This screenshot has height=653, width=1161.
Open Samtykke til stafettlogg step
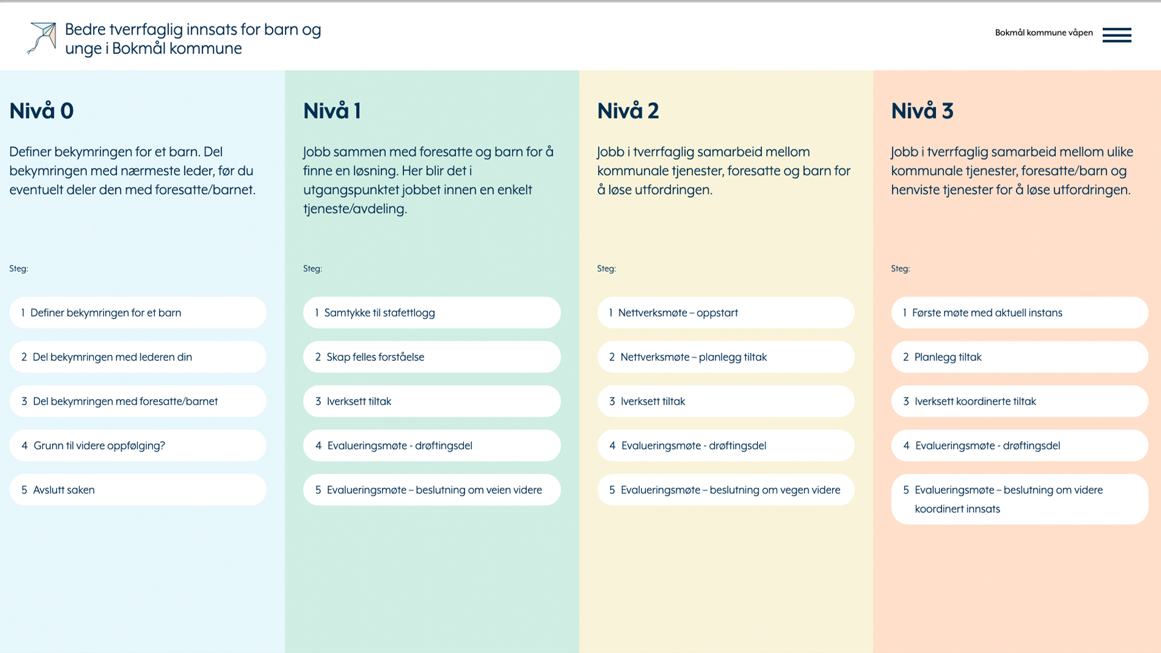(432, 313)
